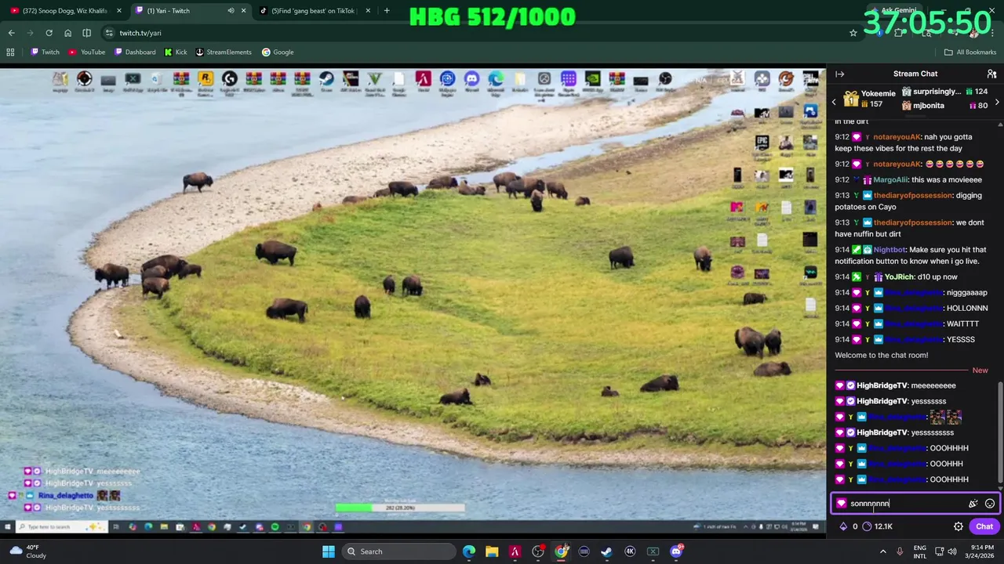Mute the Yari Twitch tab audio
1004x564 pixels.
[x=231, y=11]
